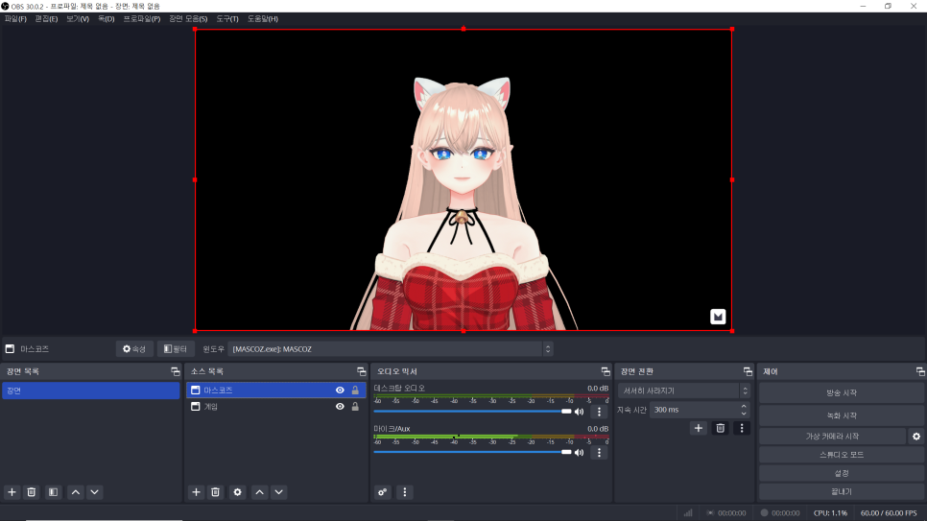Pop out the scene transitions dock
This screenshot has width=927, height=521.
748,371
